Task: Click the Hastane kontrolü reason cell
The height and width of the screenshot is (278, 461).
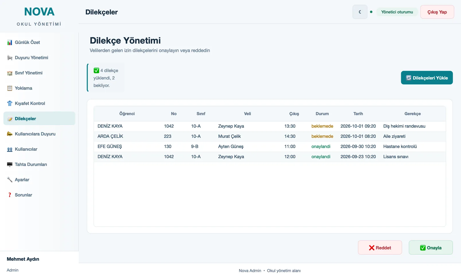Action: coord(400,146)
